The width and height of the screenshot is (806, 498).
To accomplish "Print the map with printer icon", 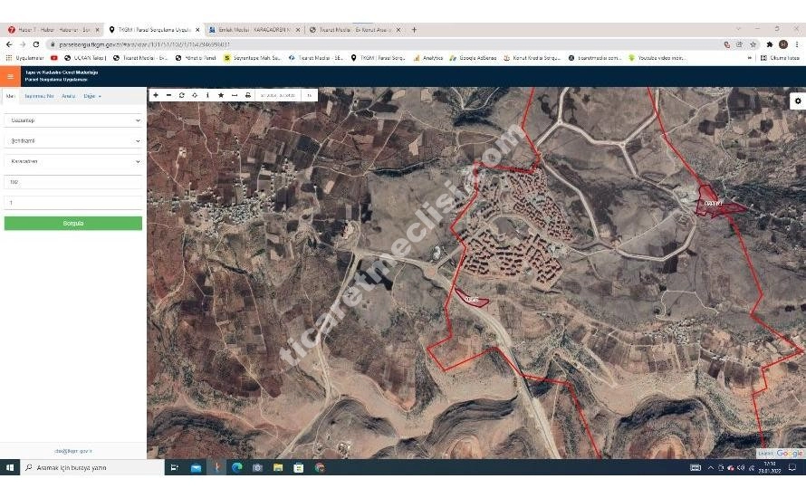I will click(248, 95).
